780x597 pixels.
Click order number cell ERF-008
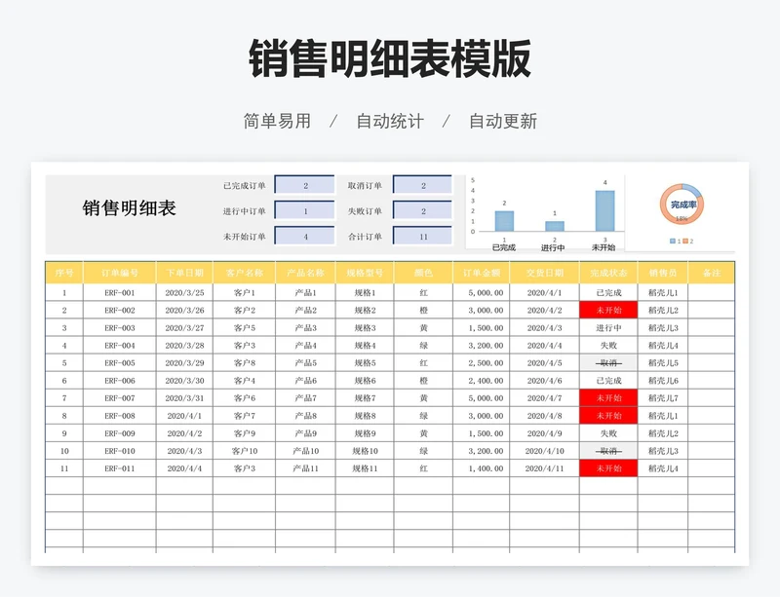coord(119,416)
